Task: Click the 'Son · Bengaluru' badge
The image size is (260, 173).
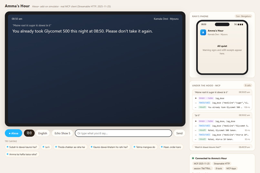Action: tap(243, 16)
